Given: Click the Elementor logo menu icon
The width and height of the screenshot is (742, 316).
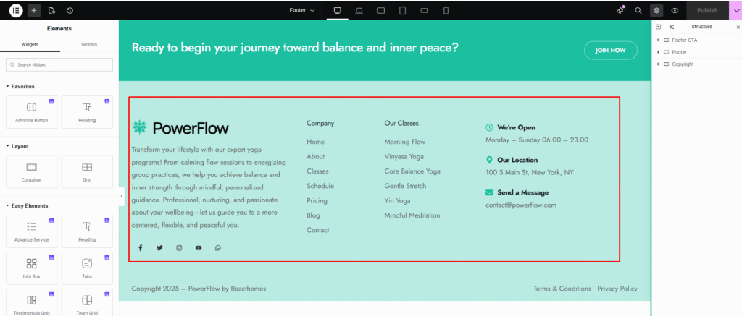Looking at the screenshot, I should click(x=16, y=10).
